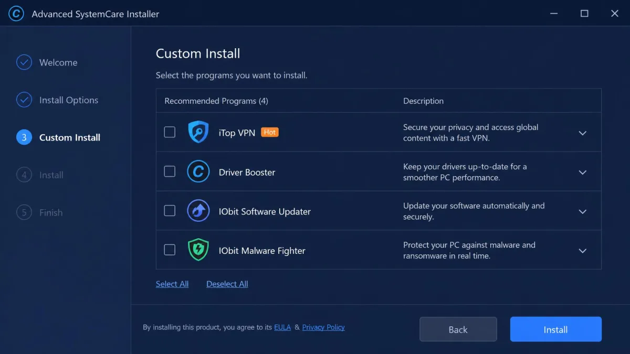Click the Recommended Programs (4) header

216,101
